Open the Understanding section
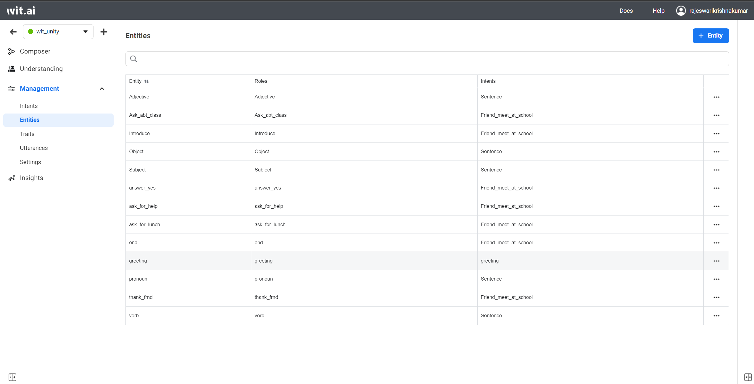754x384 pixels. pos(41,69)
